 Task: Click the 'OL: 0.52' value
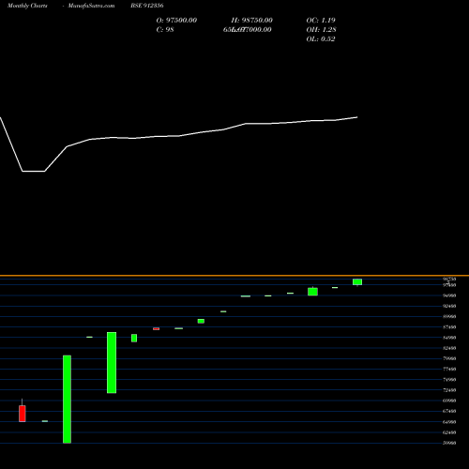coord(321,38)
